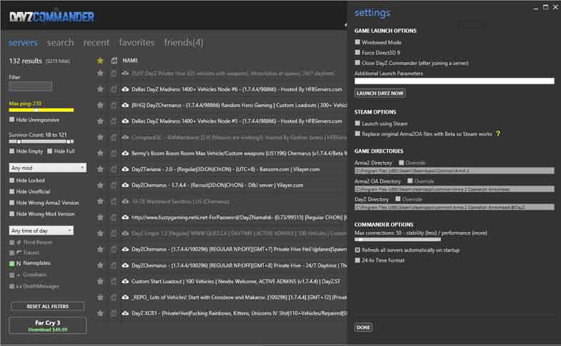Click LAUNCH DAYZ NOW button
The image size is (561, 346).
tap(380, 93)
